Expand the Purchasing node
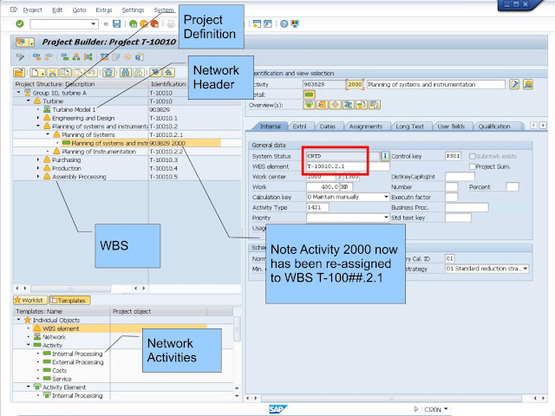 tap(38, 159)
